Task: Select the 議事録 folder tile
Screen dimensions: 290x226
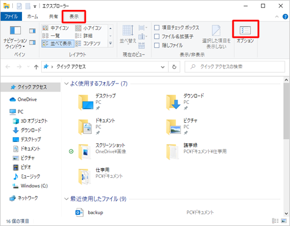Action: pyautogui.click(x=196, y=151)
